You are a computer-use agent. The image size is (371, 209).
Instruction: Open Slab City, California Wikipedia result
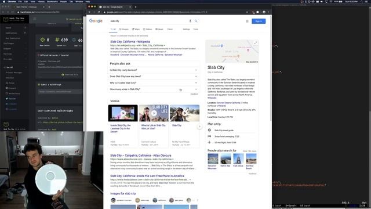point(130,41)
